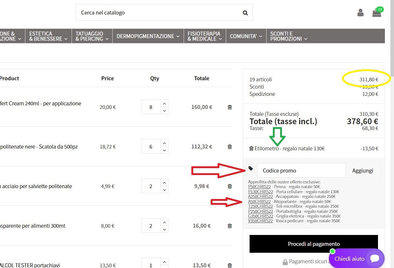Viewport: 394px width, 268px height.
Task: Apply promo code T250CHRIS22
Action: point(260,206)
